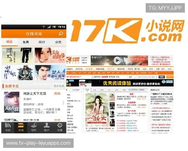Screen dimensions: 188x151
Task: Open the 美女请留步 banner cover
Action: click(50, 55)
